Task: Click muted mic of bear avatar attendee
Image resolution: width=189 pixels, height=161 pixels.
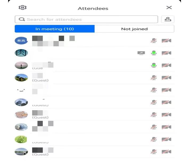Action: 154,115
